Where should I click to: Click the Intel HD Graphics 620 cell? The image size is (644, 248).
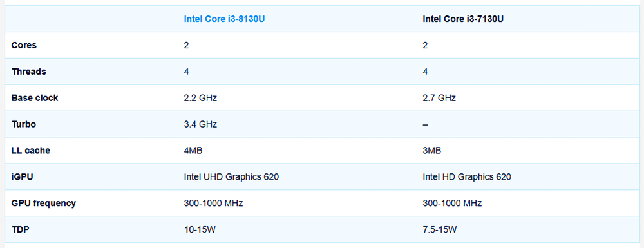click(467, 177)
